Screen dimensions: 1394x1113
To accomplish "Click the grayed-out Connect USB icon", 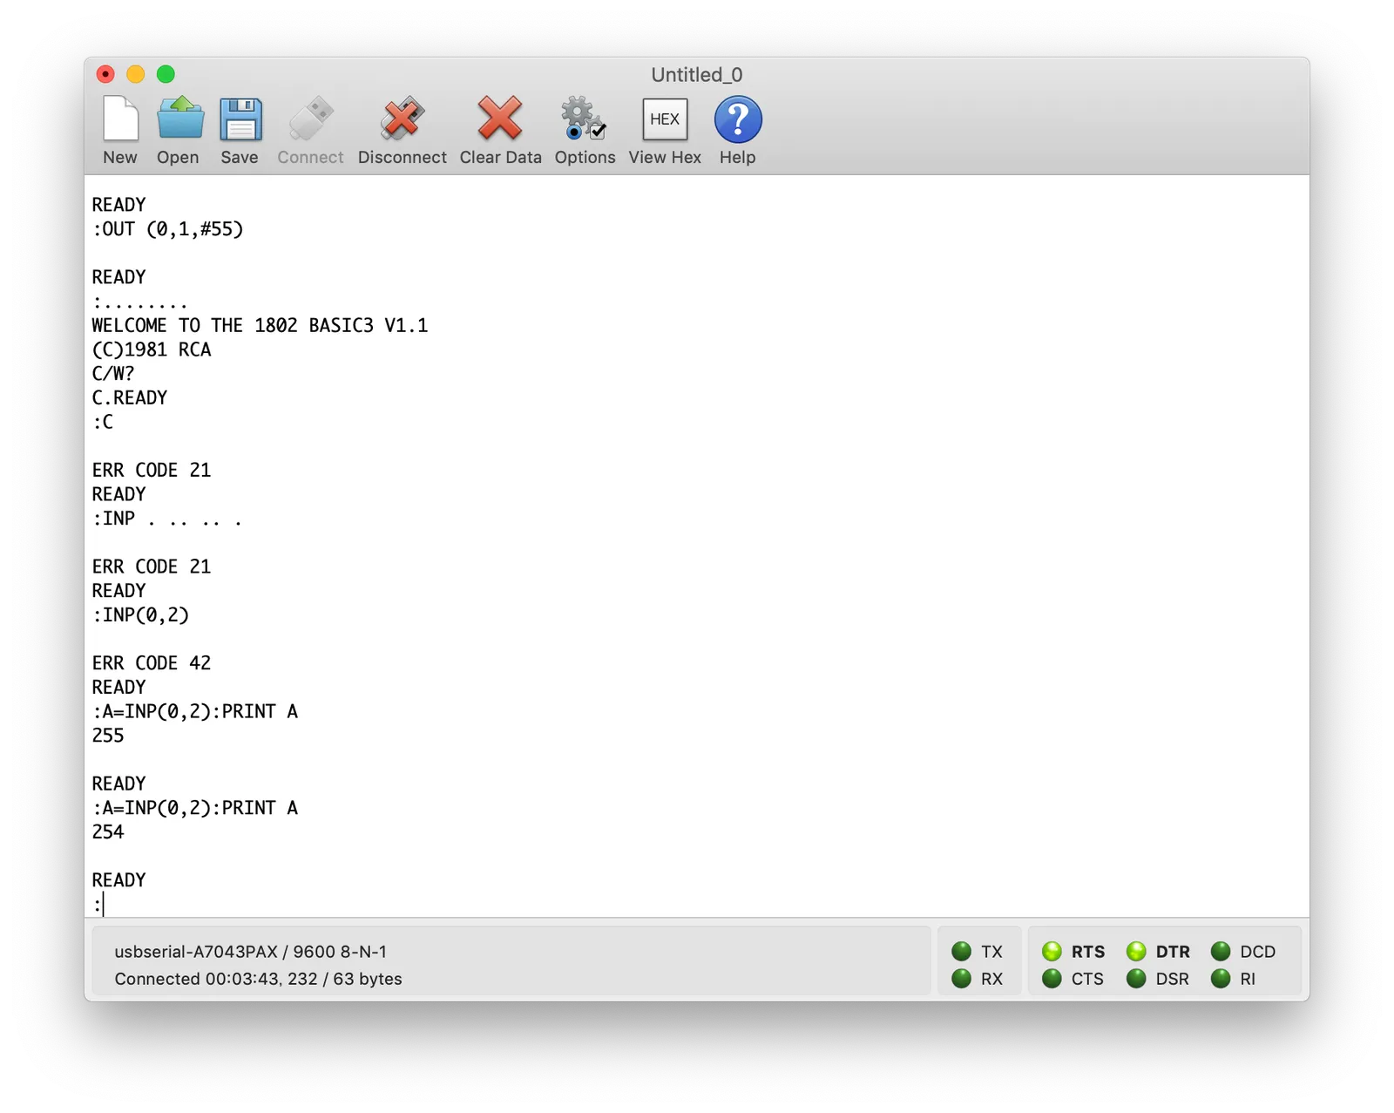I will 311,119.
